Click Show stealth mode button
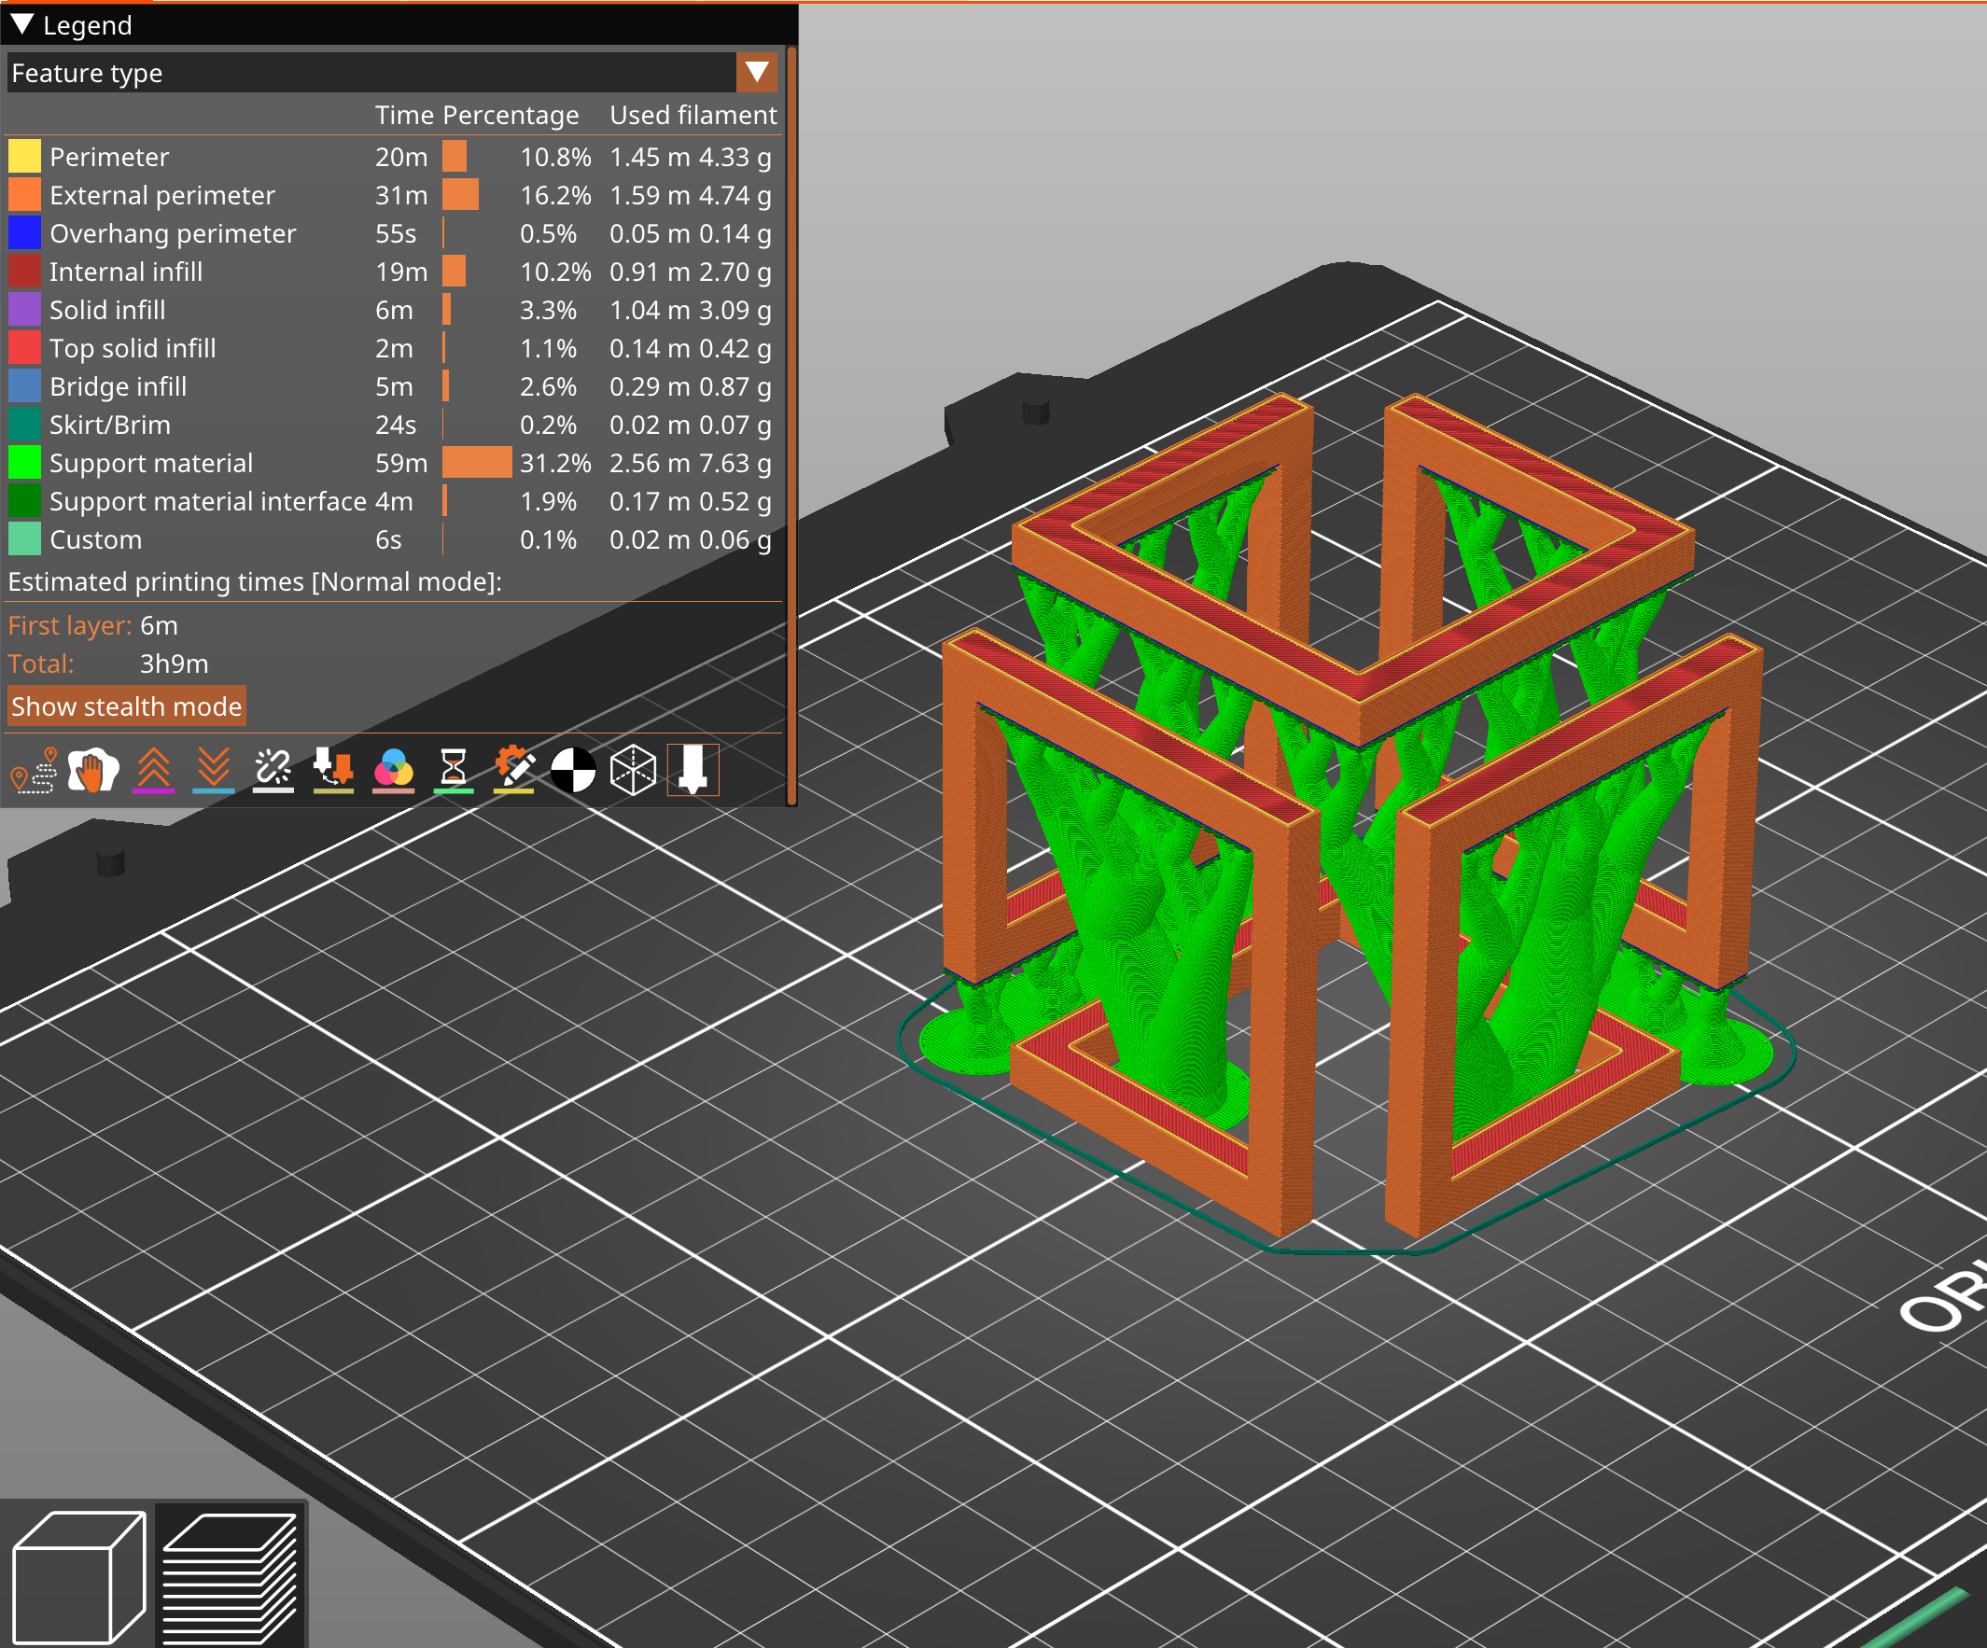Screen dimensions: 1987x1648 click(x=126, y=706)
